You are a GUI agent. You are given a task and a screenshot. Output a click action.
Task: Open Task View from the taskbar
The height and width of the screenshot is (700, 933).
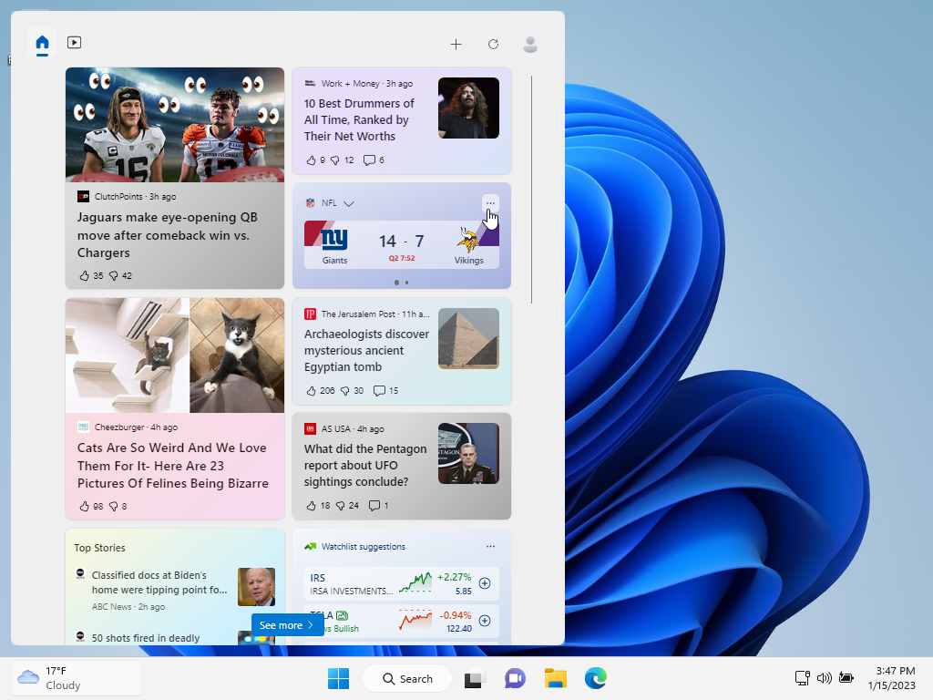click(474, 678)
